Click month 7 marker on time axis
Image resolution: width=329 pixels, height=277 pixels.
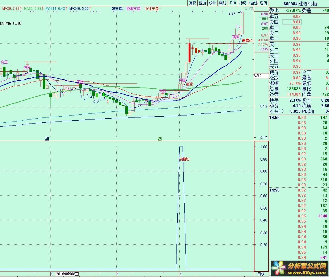(180, 274)
